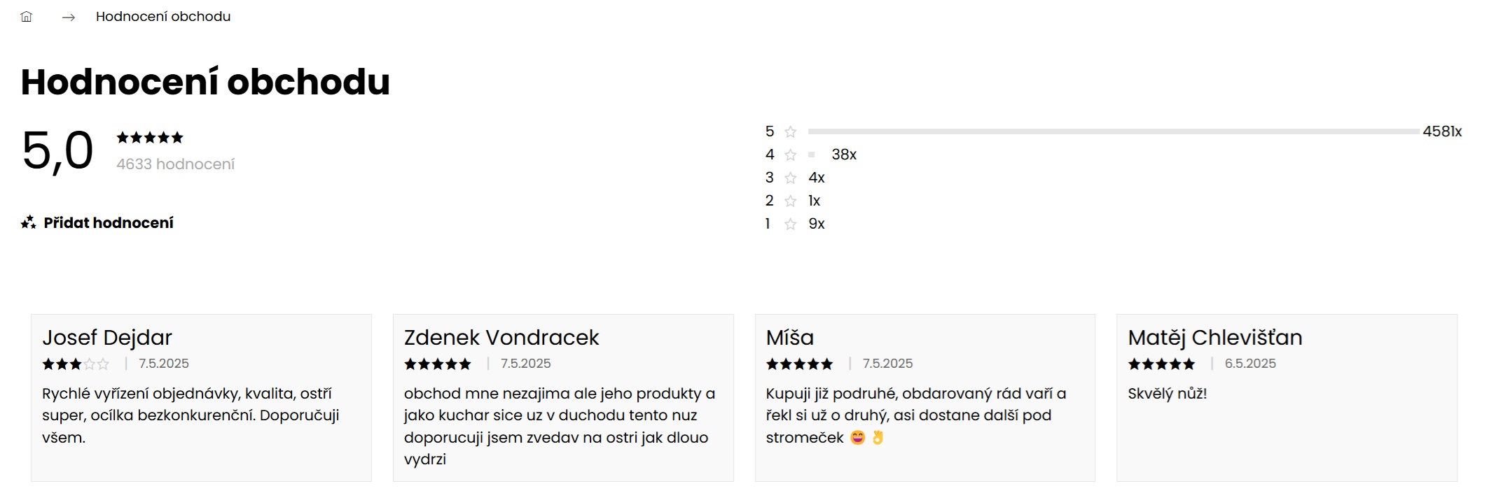Click the overall five-star rating icons
1496x500 pixels.
coord(150,137)
